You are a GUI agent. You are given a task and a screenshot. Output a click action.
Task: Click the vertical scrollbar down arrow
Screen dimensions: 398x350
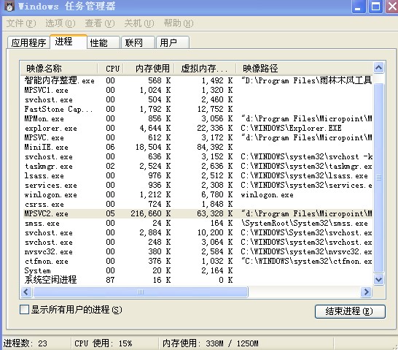tap(379, 280)
